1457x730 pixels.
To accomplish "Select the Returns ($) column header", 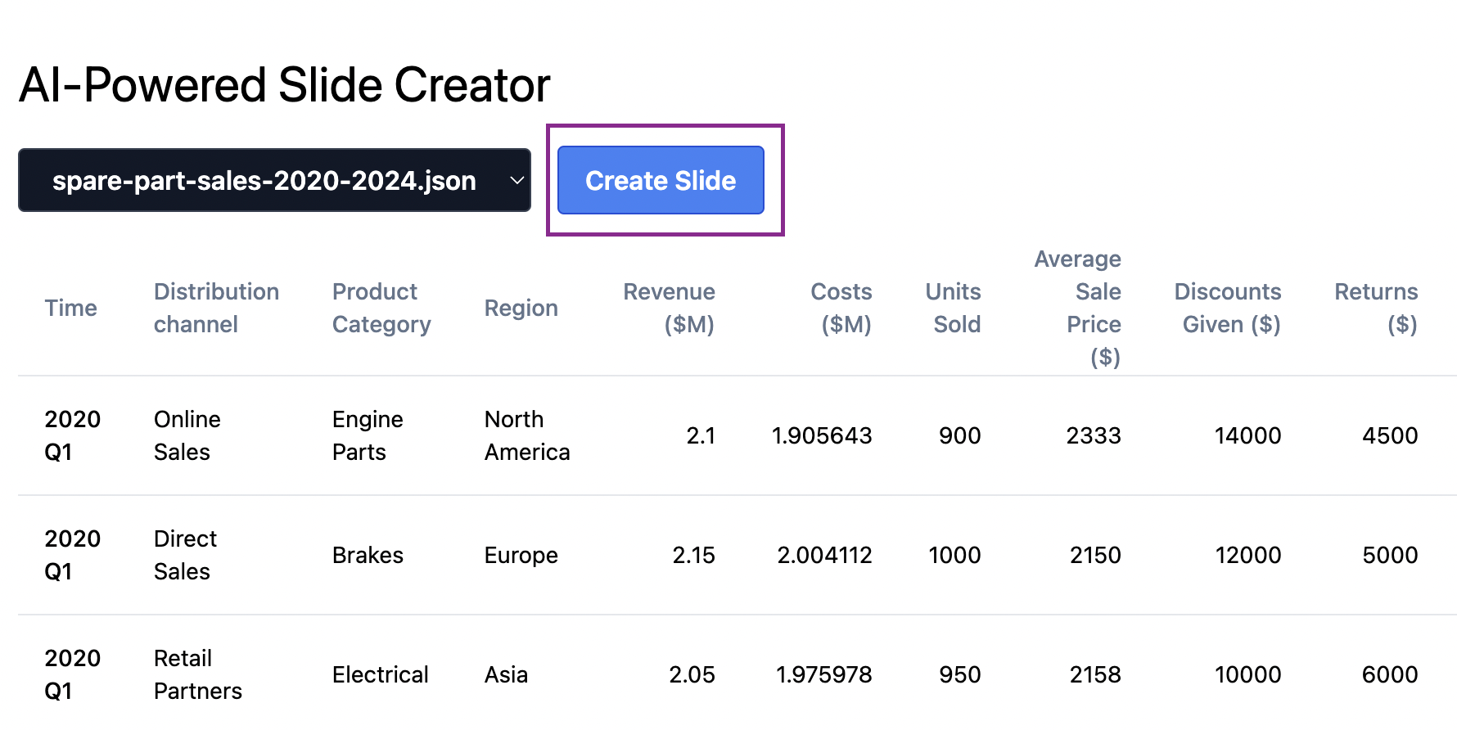I will pyautogui.click(x=1376, y=309).
